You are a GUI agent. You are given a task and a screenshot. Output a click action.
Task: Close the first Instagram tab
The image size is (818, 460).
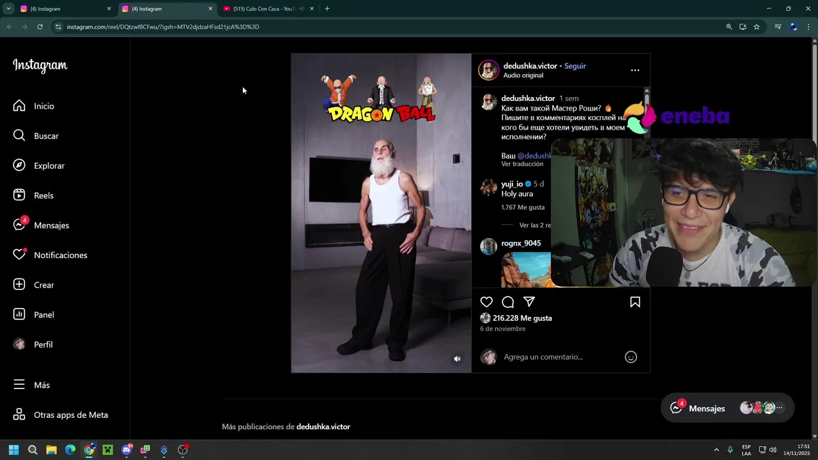[109, 9]
